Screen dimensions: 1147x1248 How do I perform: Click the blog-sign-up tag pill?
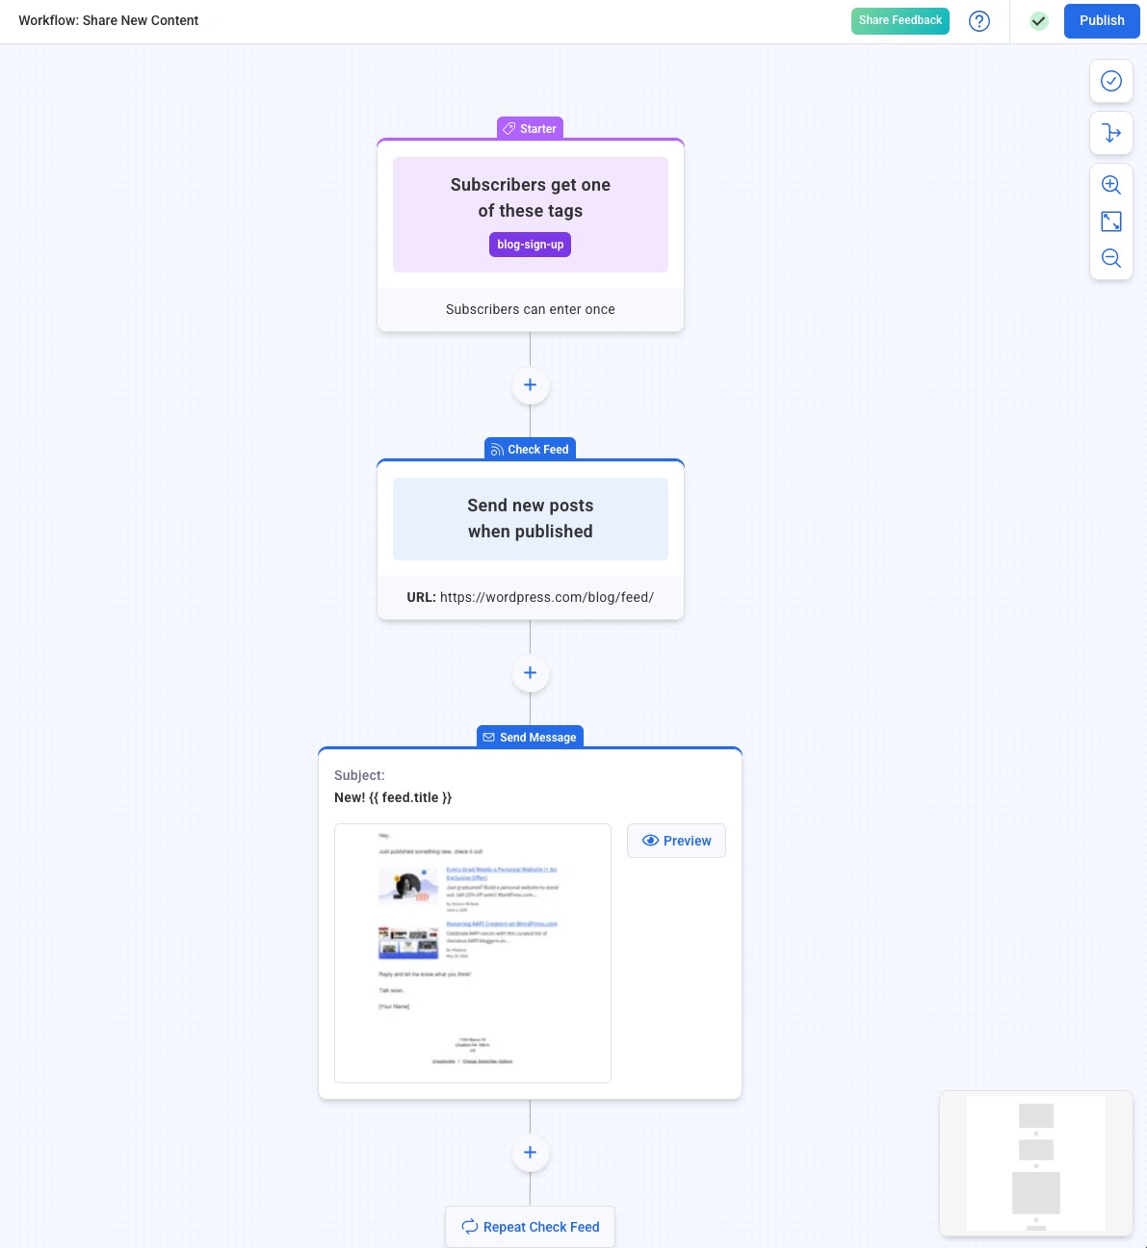point(530,245)
